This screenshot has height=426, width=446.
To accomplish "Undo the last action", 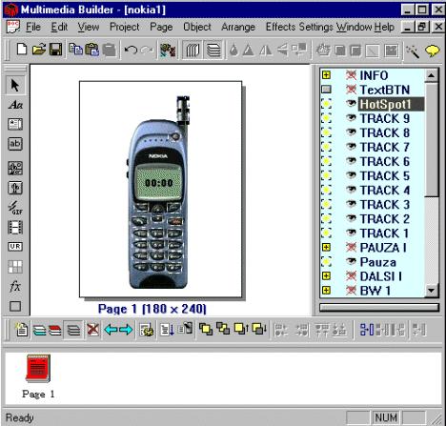I will 131,50.
